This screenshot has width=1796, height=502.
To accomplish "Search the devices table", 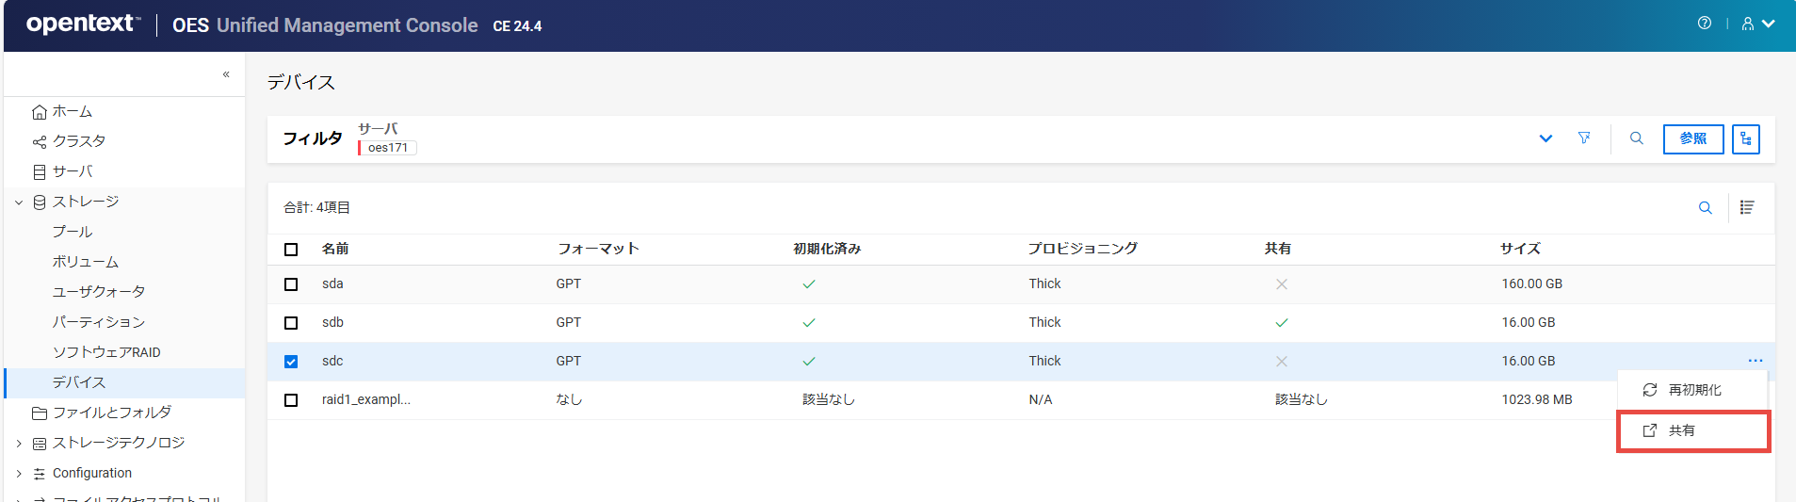I will pyautogui.click(x=1706, y=208).
